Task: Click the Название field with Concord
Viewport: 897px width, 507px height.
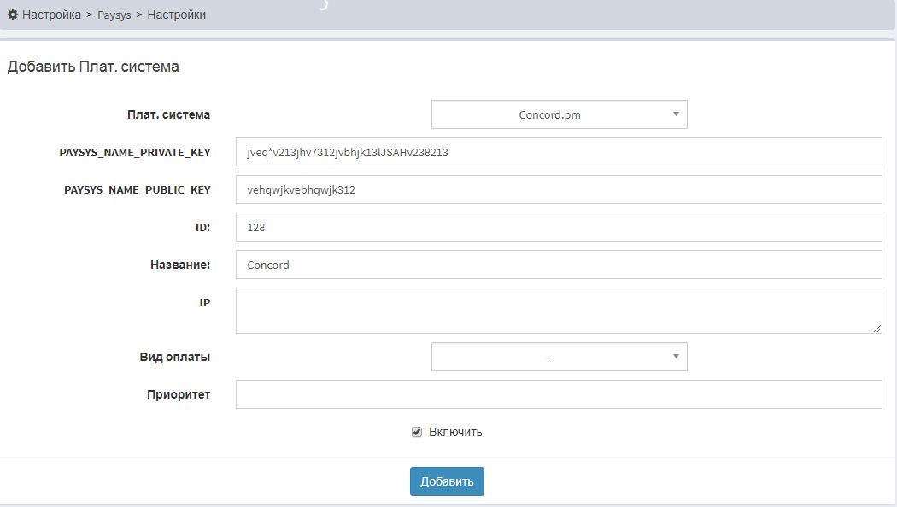Action: coord(558,265)
